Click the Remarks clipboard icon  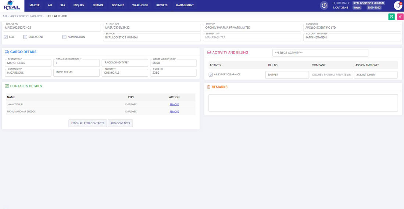pos(209,87)
